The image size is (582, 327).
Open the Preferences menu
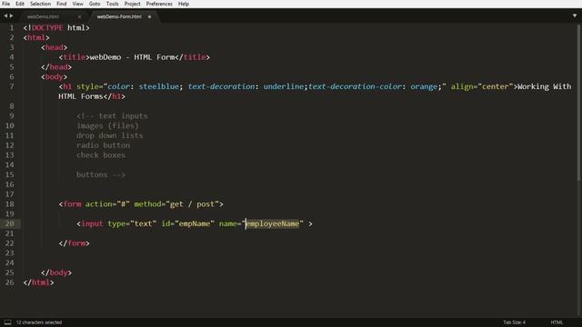159,4
